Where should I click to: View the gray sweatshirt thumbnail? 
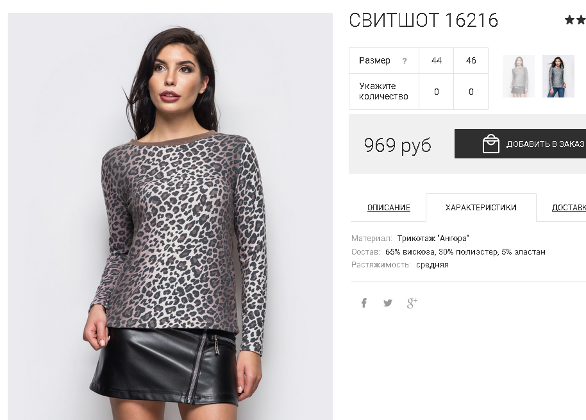518,76
